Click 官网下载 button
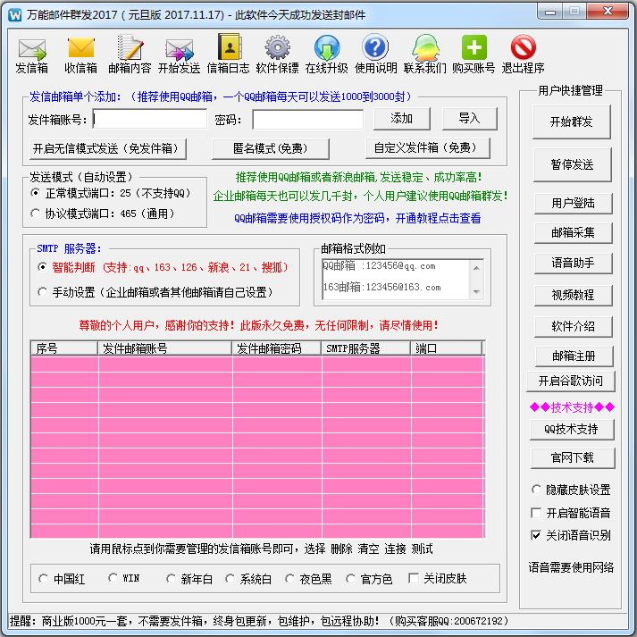The image size is (637, 637). coord(573,457)
